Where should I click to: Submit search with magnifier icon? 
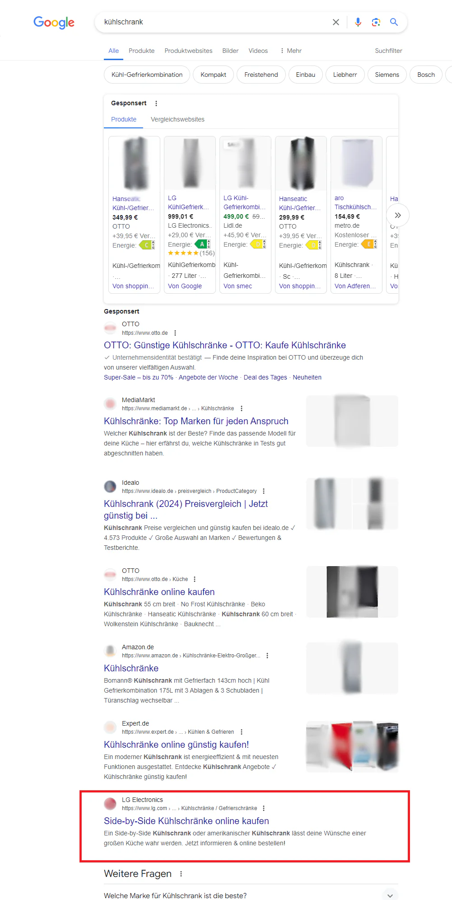point(394,22)
